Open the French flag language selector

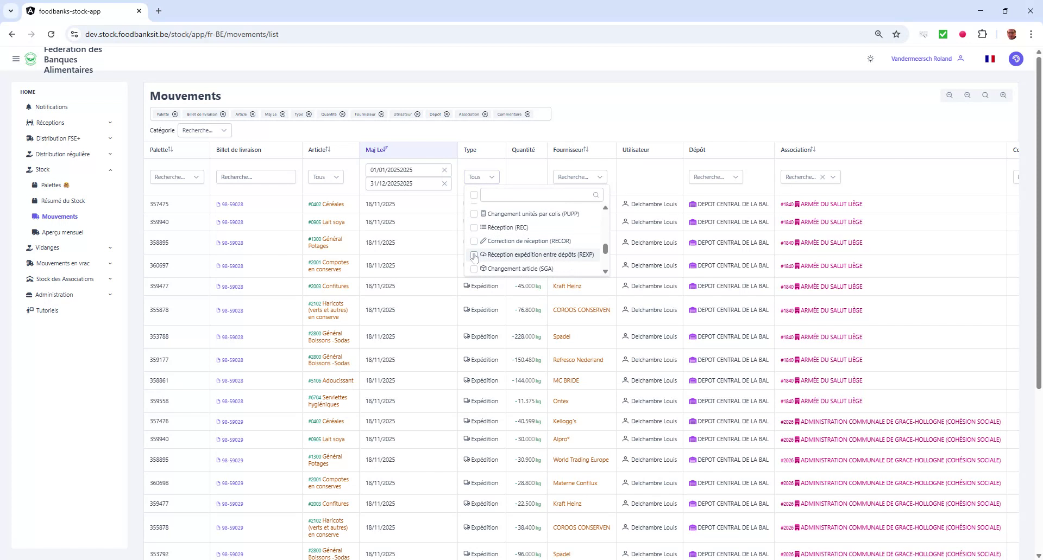tap(990, 59)
